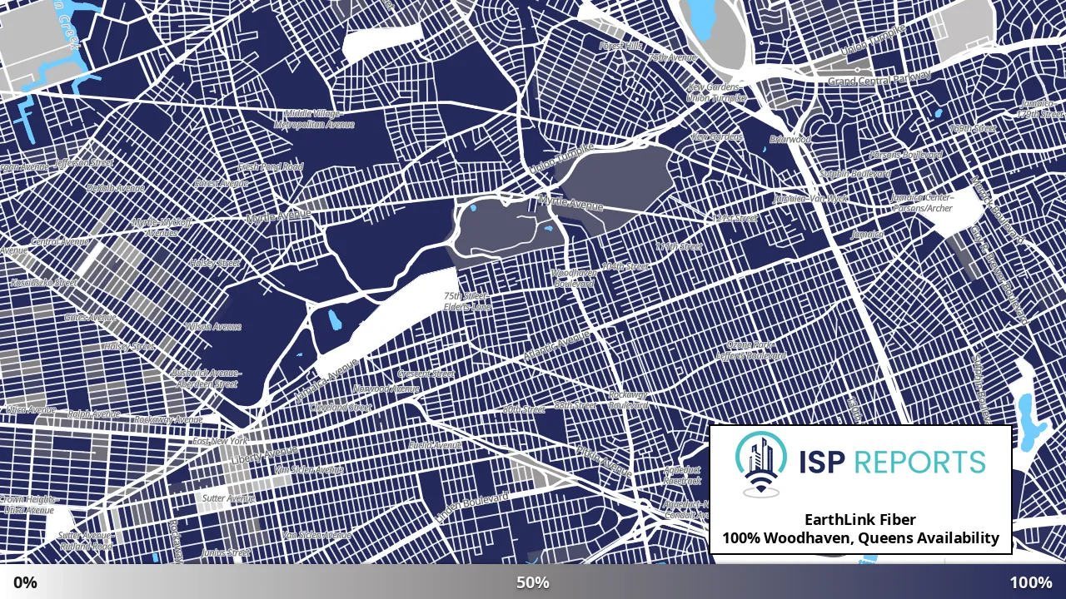This screenshot has width=1066, height=599.
Task: Select the Fresh Pond Road label
Action: click(270, 166)
